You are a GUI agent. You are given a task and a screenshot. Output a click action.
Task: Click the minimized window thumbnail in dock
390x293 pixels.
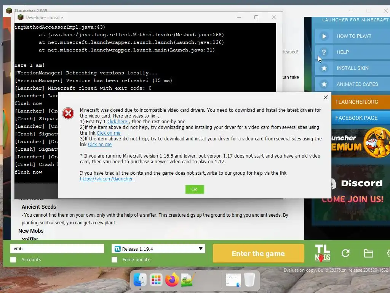233,280
